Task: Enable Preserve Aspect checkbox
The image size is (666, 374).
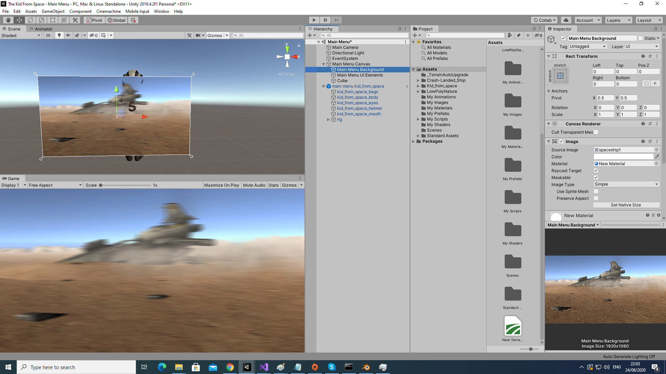Action: coord(596,198)
